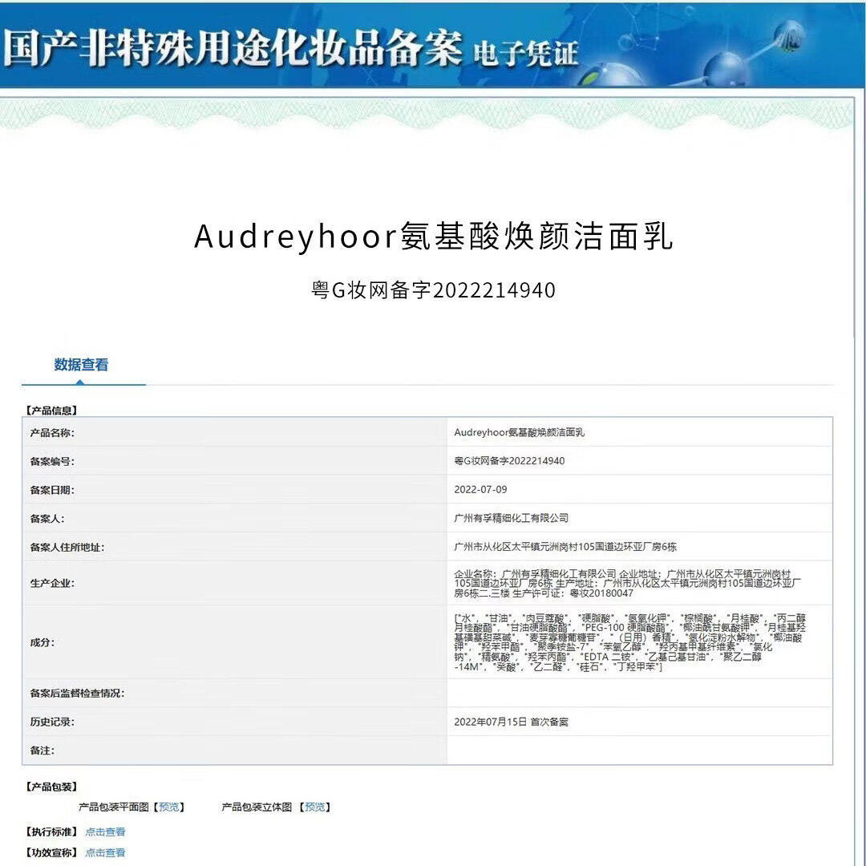The height and width of the screenshot is (866, 866).
Task: Open the 数据查看 tab
Action: (81, 365)
